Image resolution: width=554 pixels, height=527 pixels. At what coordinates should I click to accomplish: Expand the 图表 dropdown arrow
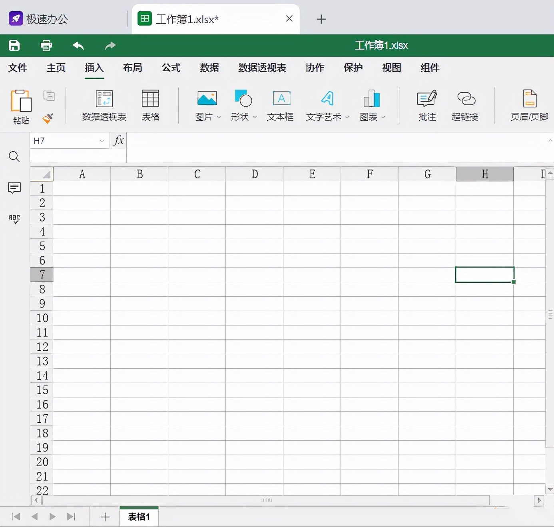pos(383,117)
